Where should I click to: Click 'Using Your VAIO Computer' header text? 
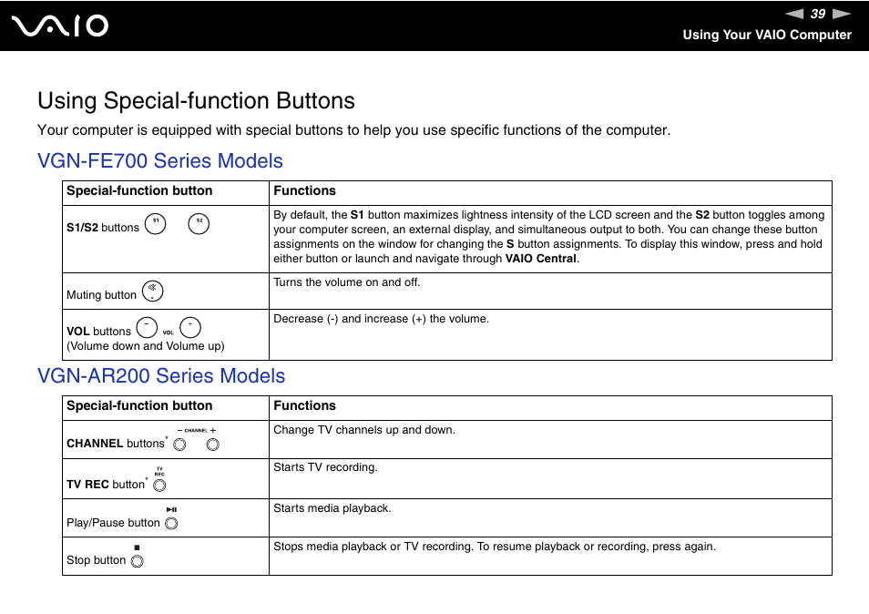click(x=767, y=35)
